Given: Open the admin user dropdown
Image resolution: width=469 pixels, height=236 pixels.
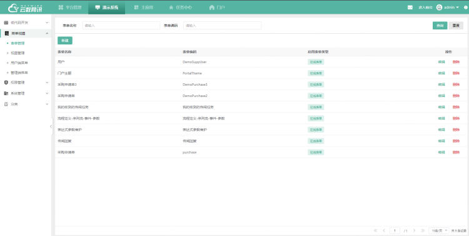Looking at the screenshot, I should (451, 8).
